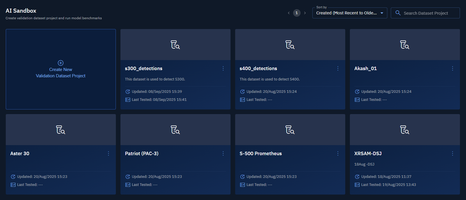Type in the Search Dataset Project field
Image resolution: width=466 pixels, height=200 pixels.
(x=429, y=13)
